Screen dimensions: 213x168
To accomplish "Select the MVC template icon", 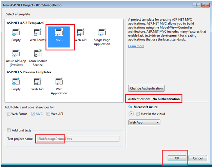I will pyautogui.click(x=59, y=33).
